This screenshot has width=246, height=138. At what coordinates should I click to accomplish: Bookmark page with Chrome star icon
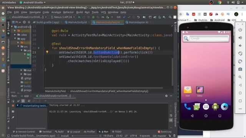point(181,14)
